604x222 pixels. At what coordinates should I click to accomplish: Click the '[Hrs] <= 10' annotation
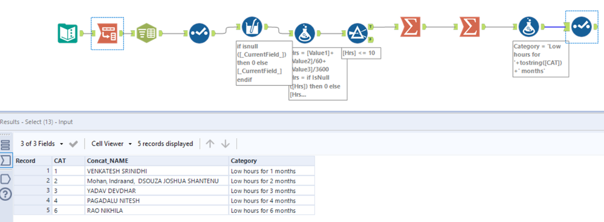tap(361, 53)
